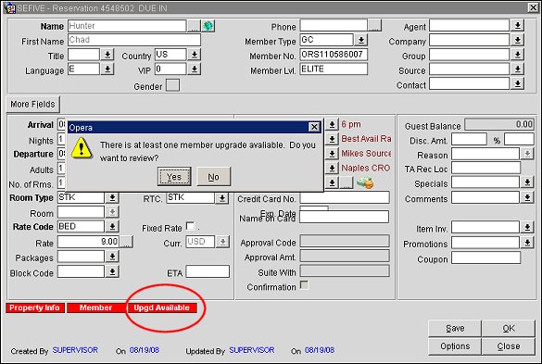Open the Promotions dropdown
The image size is (542, 364).
[x=527, y=243]
